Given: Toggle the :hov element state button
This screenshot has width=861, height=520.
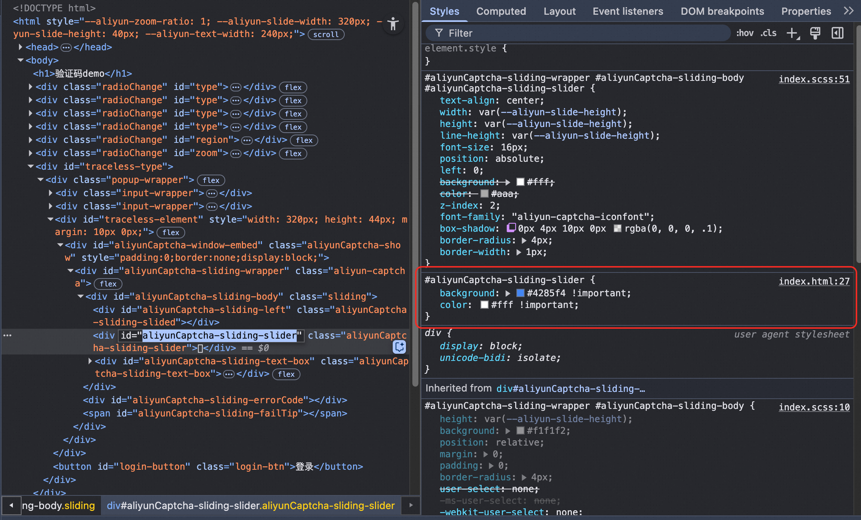Looking at the screenshot, I should (745, 33).
